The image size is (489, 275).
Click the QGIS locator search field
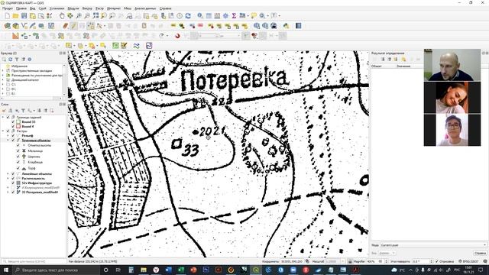point(34,261)
